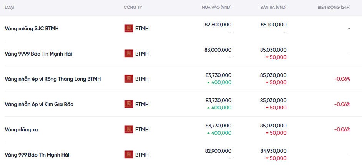Click BTMH logo beside Vàng 9999 Bảo Tín
The image size is (362, 165).
point(129,54)
